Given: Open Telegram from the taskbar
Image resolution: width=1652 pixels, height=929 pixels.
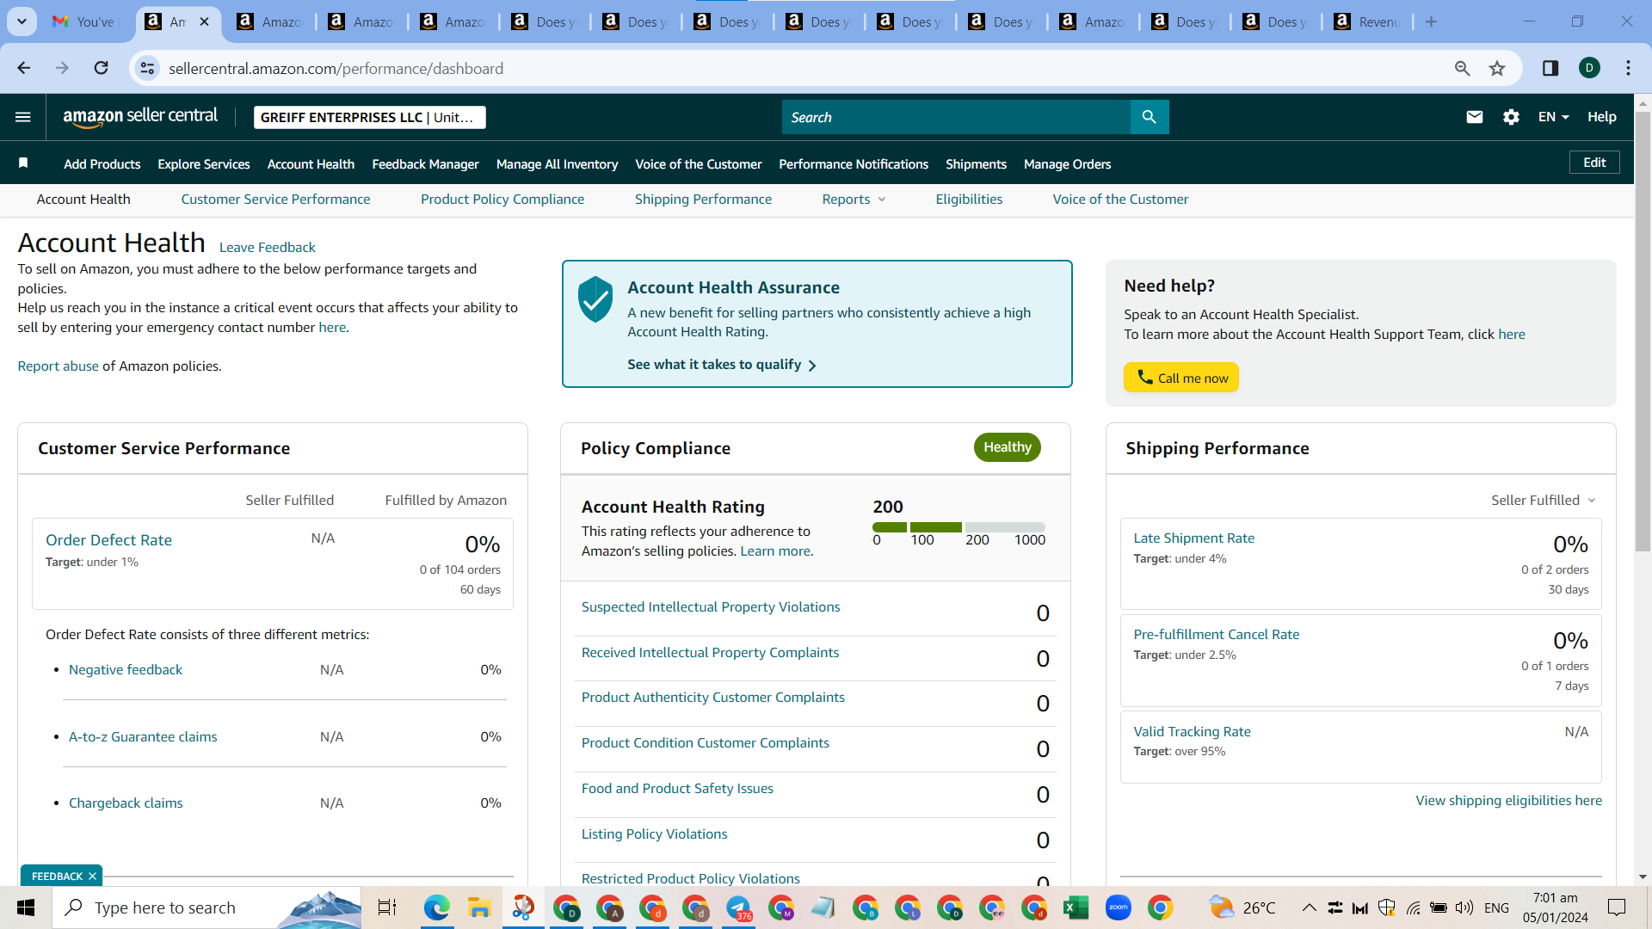Looking at the screenshot, I should coord(739,907).
